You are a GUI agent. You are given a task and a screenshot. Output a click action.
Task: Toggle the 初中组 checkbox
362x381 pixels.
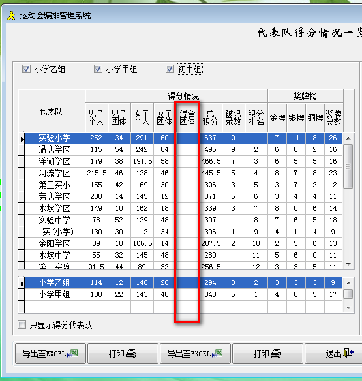pyautogui.click(x=170, y=69)
